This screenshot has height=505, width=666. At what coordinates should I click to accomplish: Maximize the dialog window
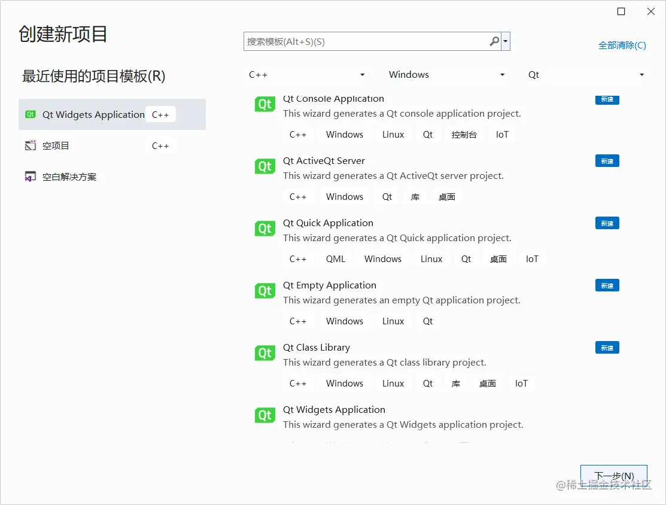click(x=621, y=11)
